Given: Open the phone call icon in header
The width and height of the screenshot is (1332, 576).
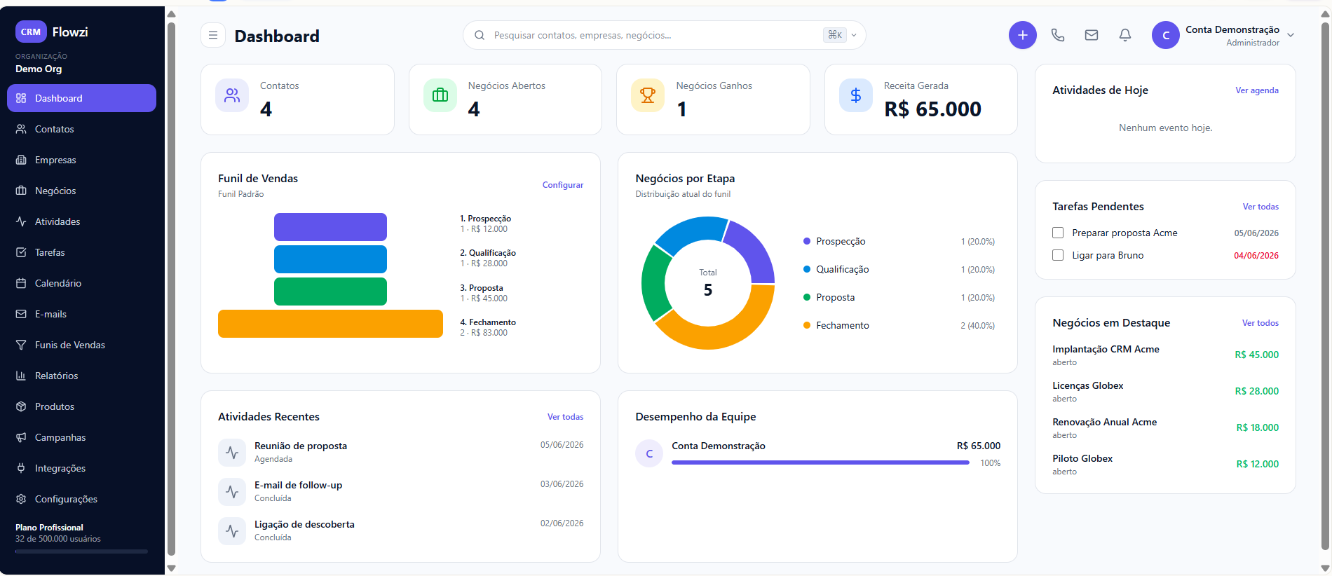Looking at the screenshot, I should pyautogui.click(x=1058, y=35).
